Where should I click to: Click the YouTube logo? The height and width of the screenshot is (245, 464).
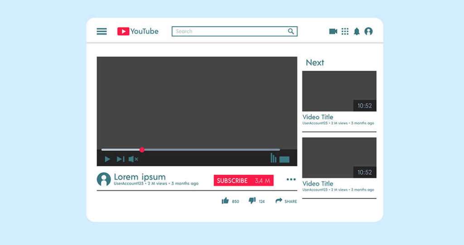pyautogui.click(x=138, y=31)
